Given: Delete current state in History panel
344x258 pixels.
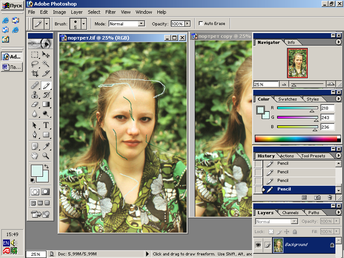Looking at the screenshot, I should click(330, 197).
